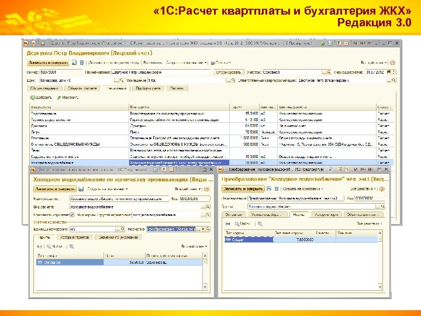Click the Печать printer icon in account toolbar
This screenshot has height=316, width=421.
click(x=213, y=63)
